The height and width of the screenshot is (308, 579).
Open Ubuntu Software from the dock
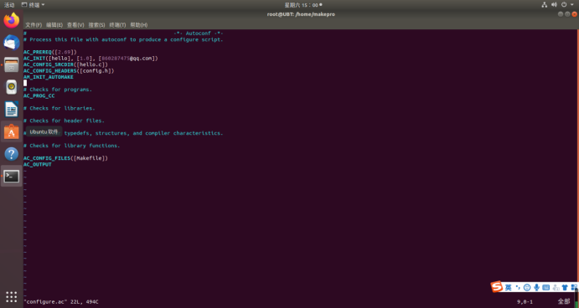coord(12,131)
